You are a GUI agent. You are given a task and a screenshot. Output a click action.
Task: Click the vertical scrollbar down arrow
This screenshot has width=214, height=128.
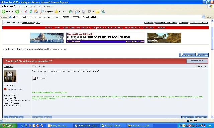212,117
